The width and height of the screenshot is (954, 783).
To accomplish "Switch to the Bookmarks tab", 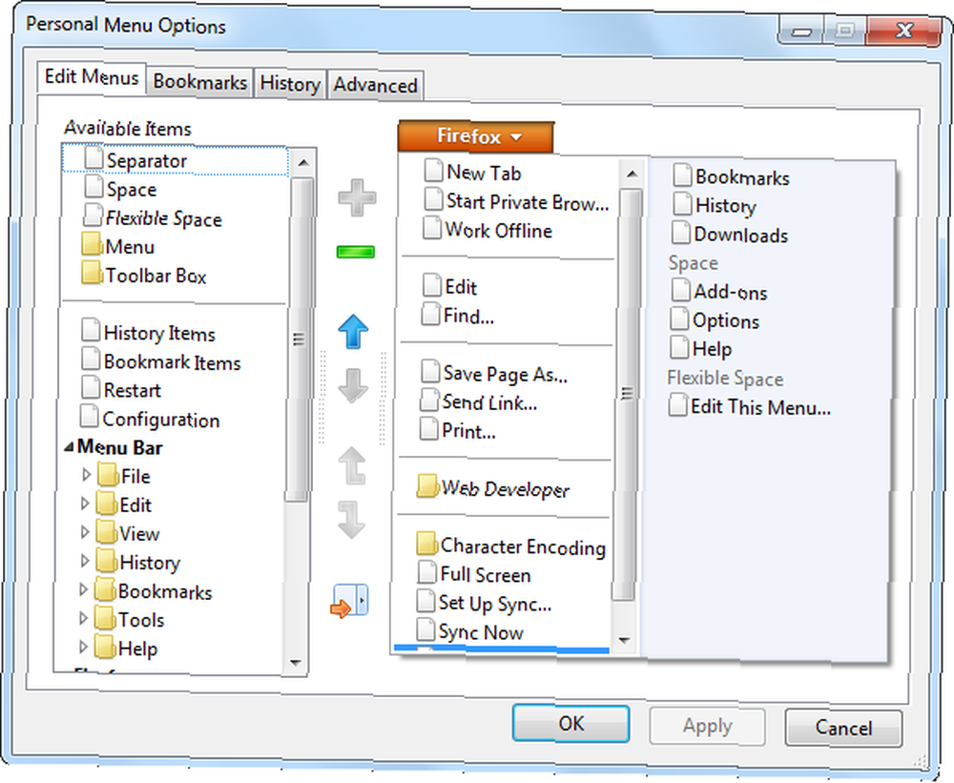I will (200, 81).
